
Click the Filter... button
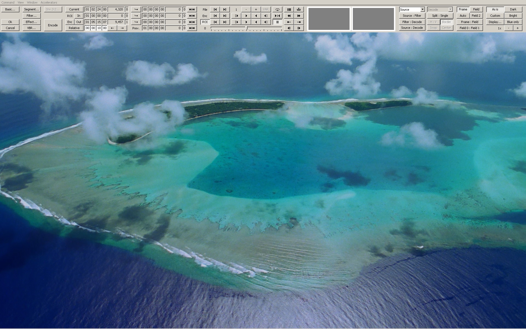click(32, 16)
